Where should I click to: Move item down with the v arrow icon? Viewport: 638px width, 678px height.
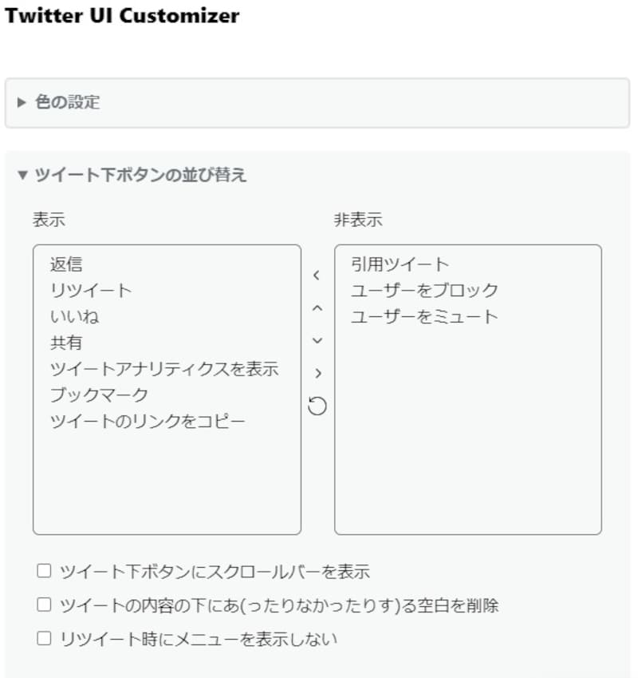click(x=317, y=341)
